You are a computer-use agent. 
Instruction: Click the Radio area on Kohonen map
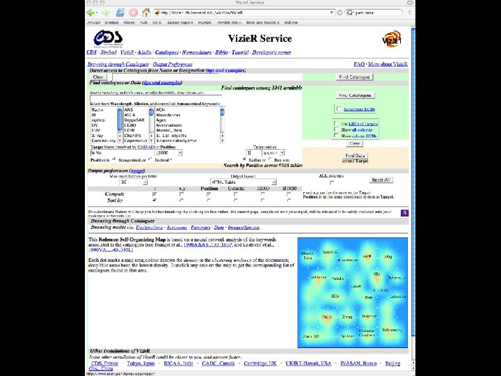tap(327, 317)
